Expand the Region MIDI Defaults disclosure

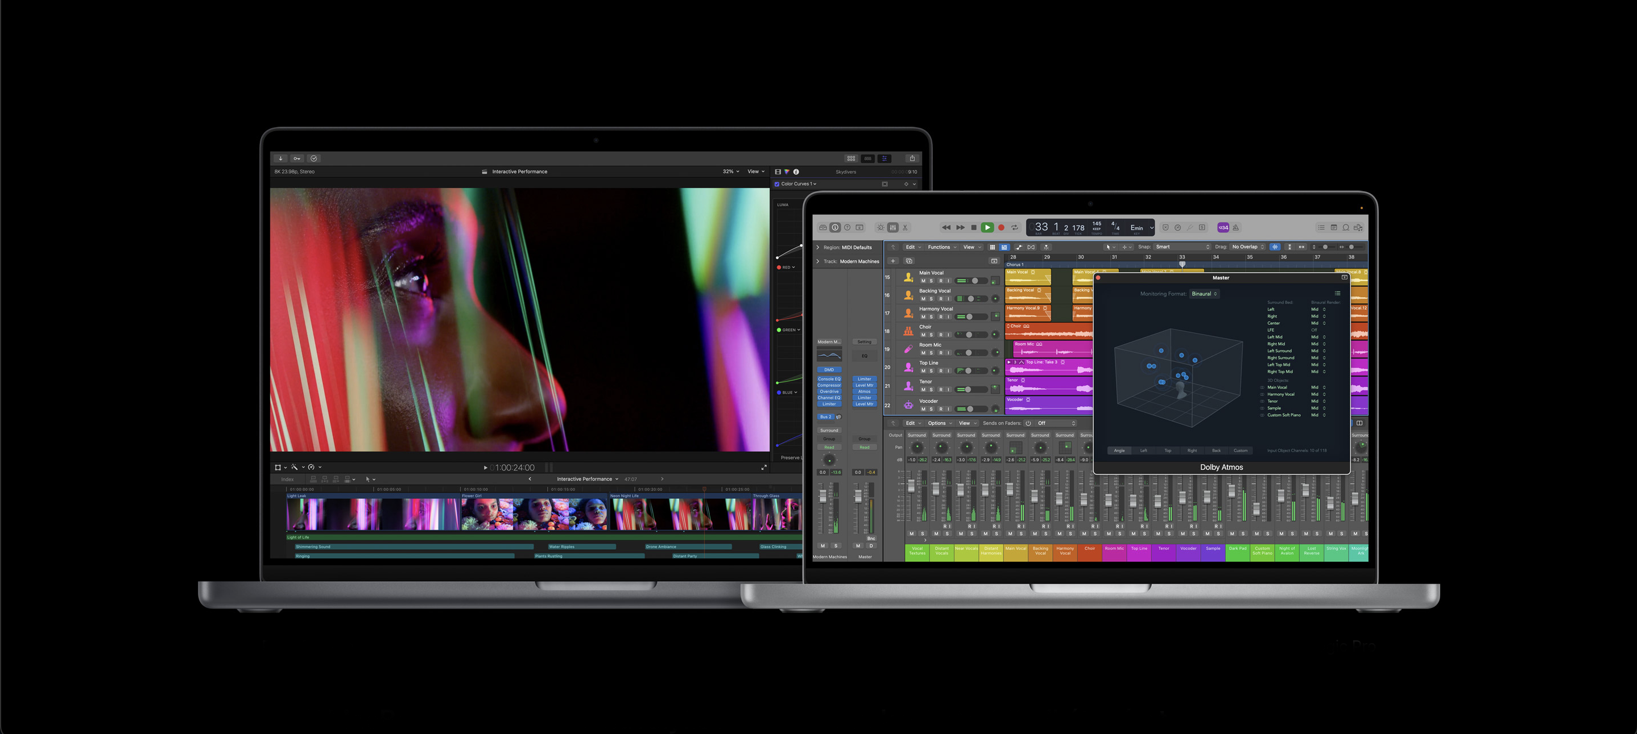pos(818,248)
